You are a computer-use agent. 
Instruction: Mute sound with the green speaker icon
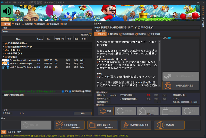7,11
